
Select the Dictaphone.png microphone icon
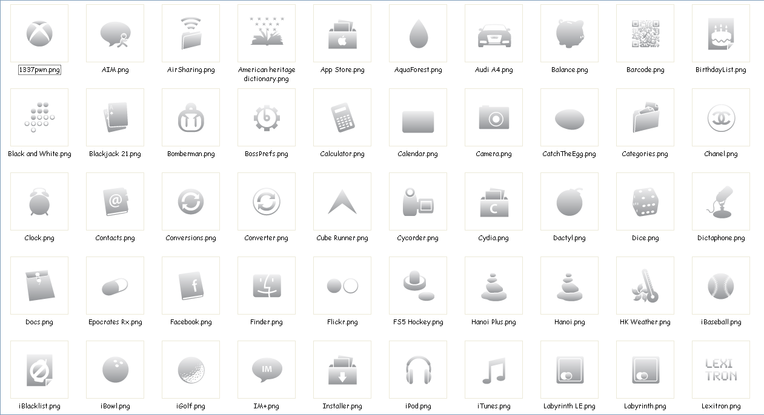pos(721,201)
